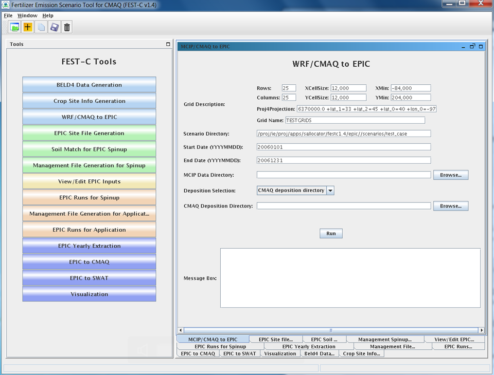
Task: Switch to the EPIC Yearly Extraction tab
Action: 309,346
